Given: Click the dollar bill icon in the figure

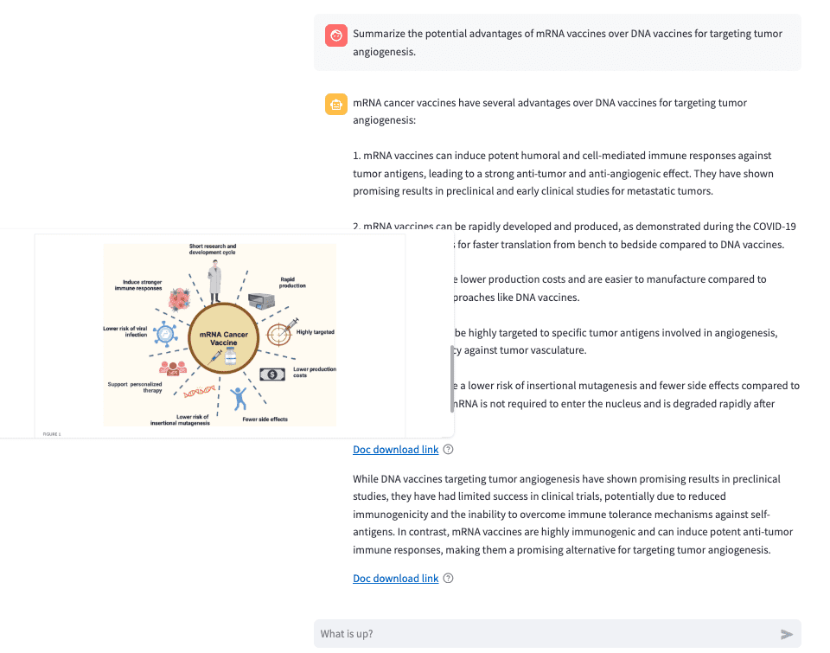Looking at the screenshot, I should coord(272,375).
